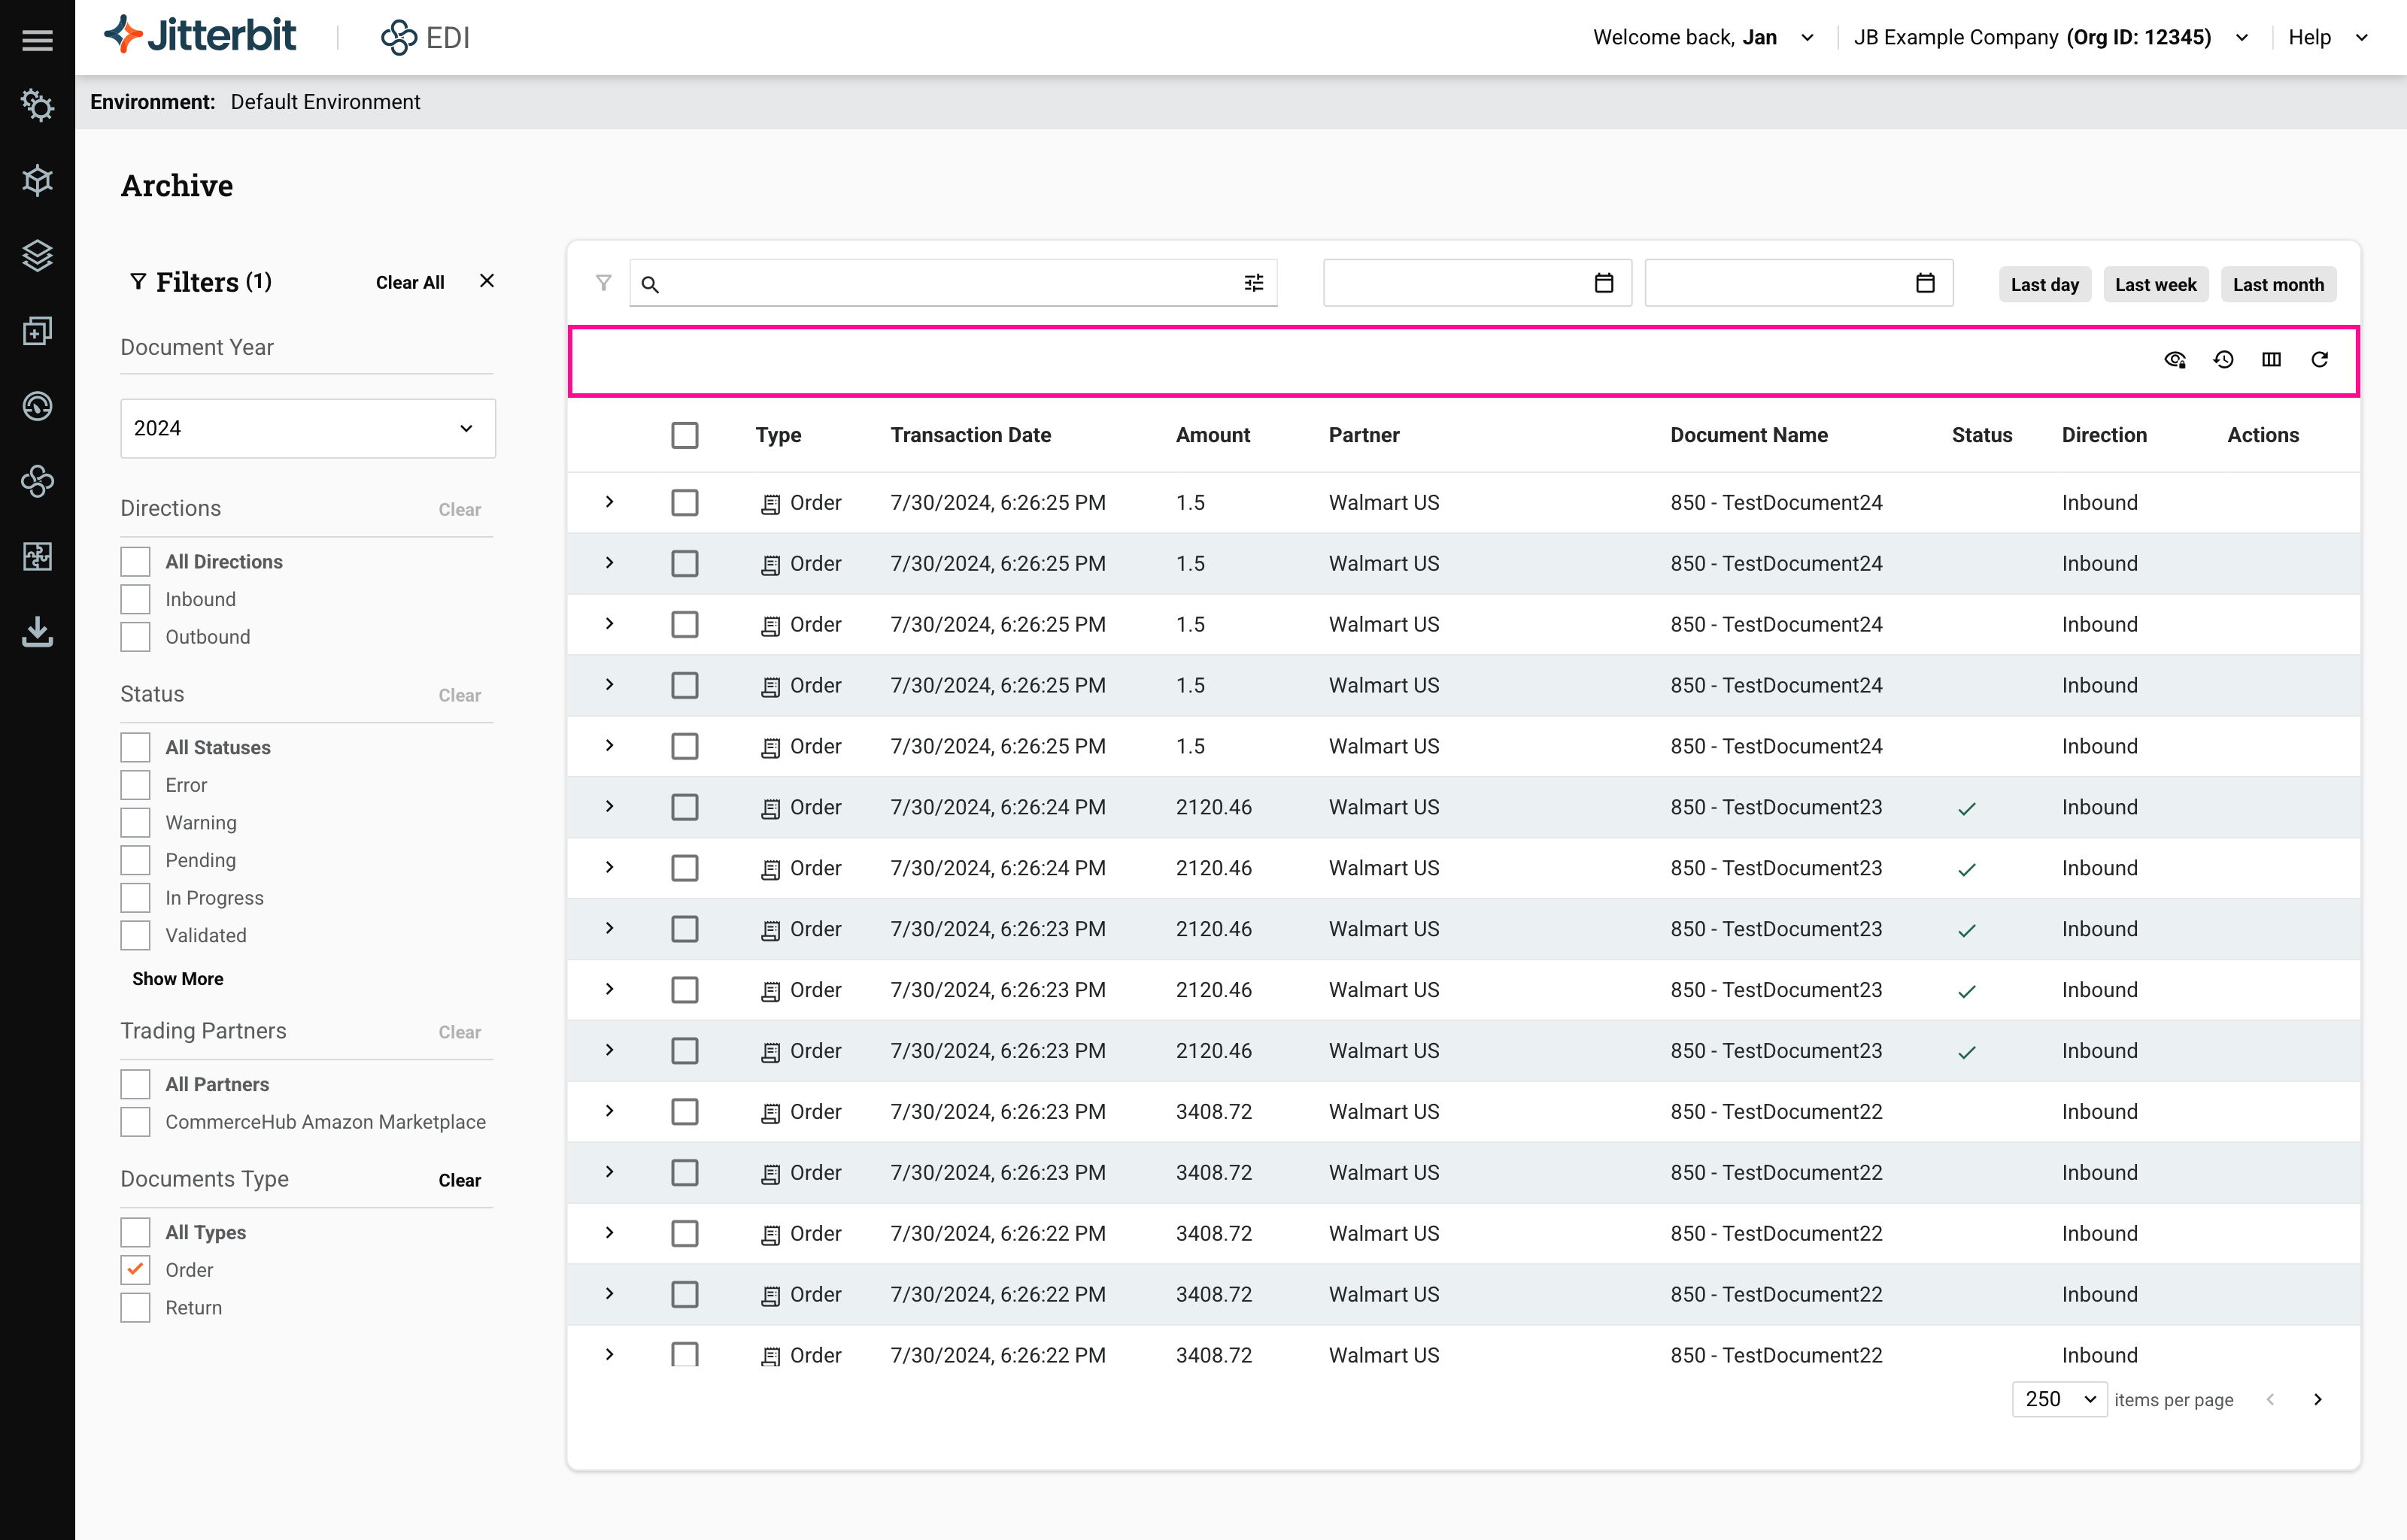Sort by Amount column header

(1212, 435)
